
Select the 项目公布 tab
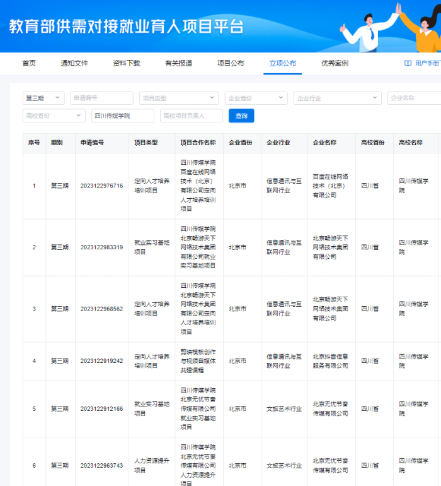click(231, 63)
